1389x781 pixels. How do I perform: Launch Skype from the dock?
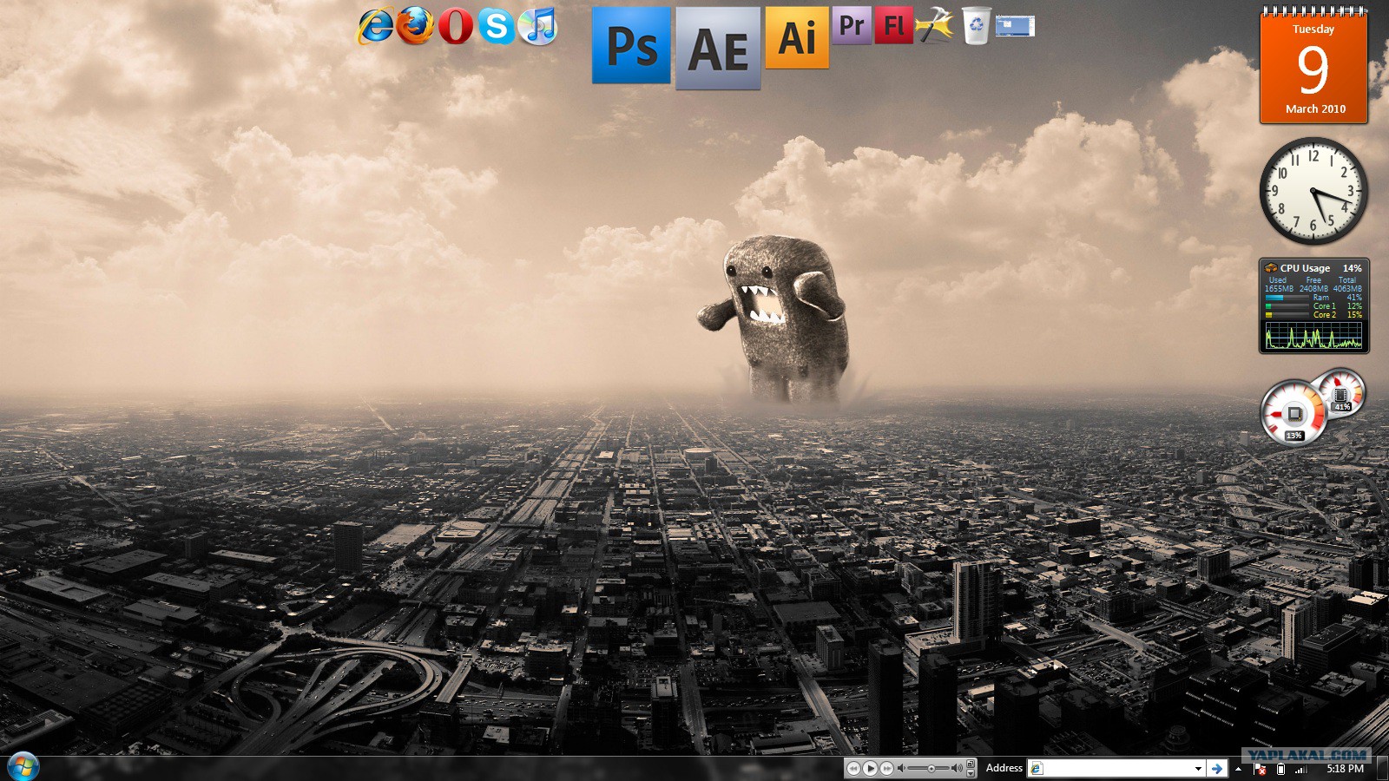point(497,26)
